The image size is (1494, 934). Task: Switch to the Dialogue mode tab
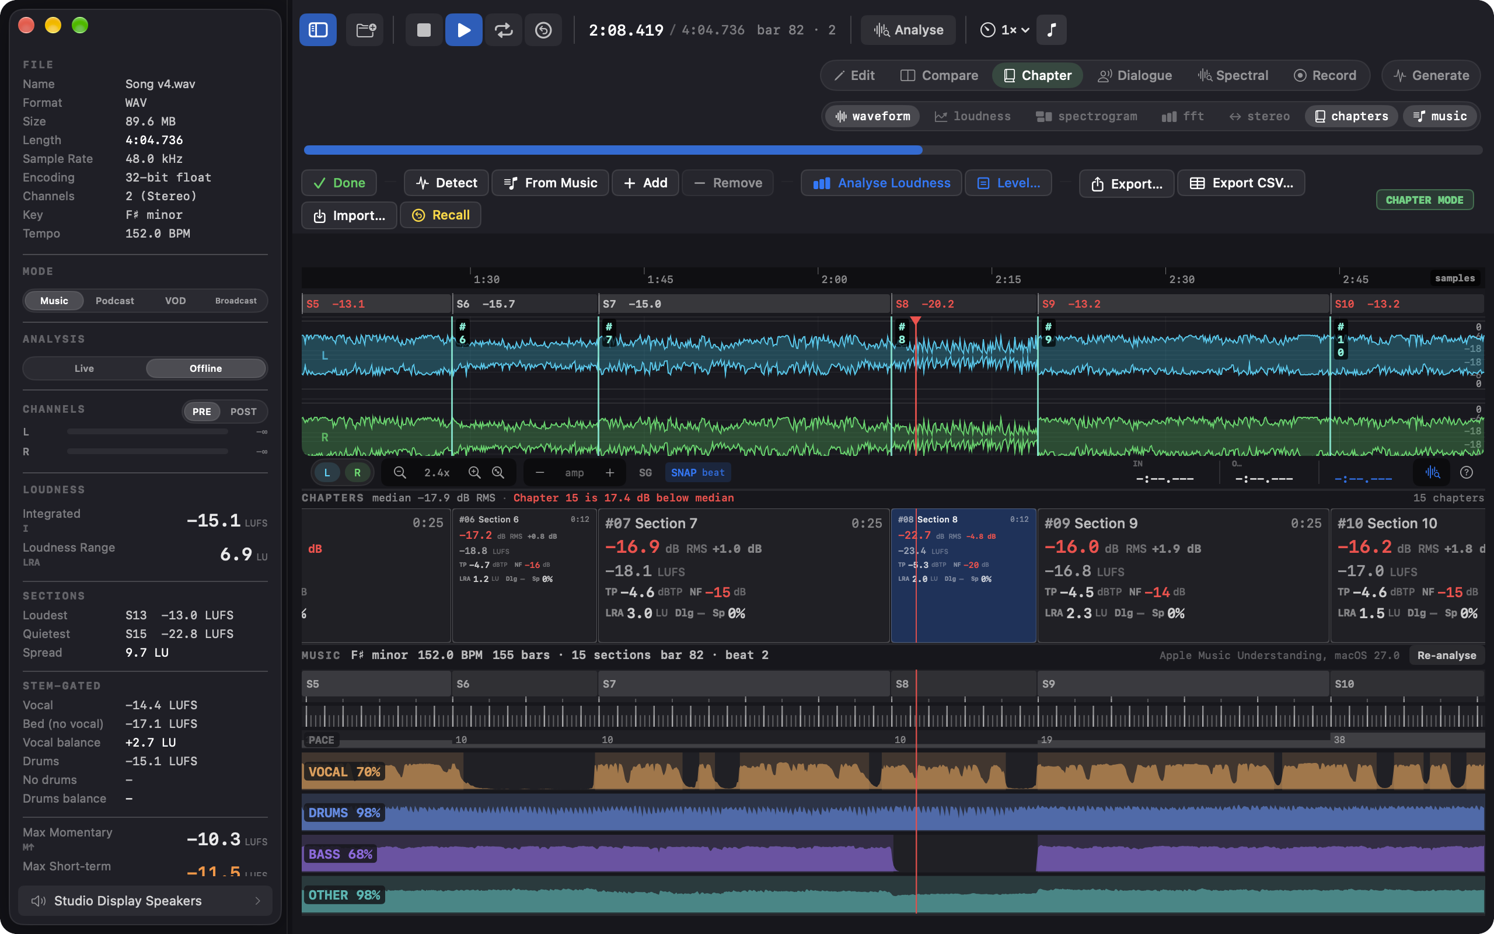[1135, 75]
